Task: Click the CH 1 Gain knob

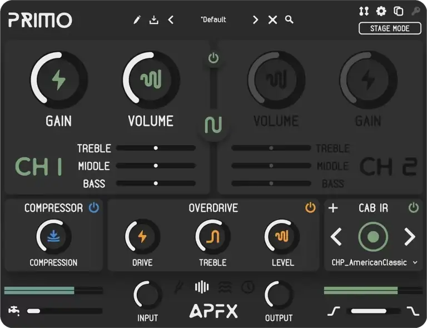Action: [x=59, y=79]
